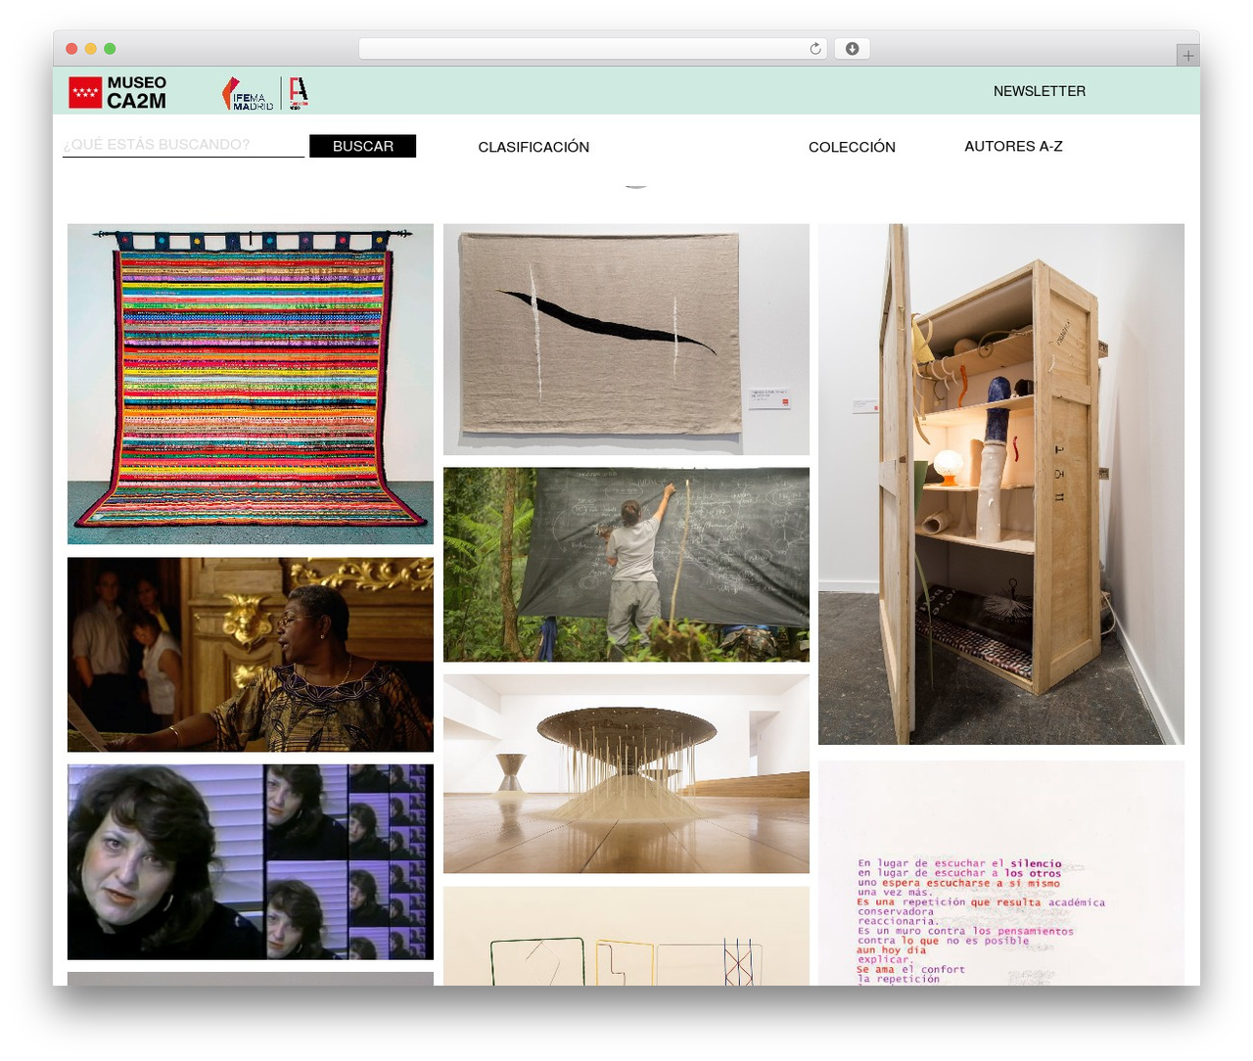Open the CLASIFICACIÓN menu
This screenshot has width=1253, height=1061.
534,147
